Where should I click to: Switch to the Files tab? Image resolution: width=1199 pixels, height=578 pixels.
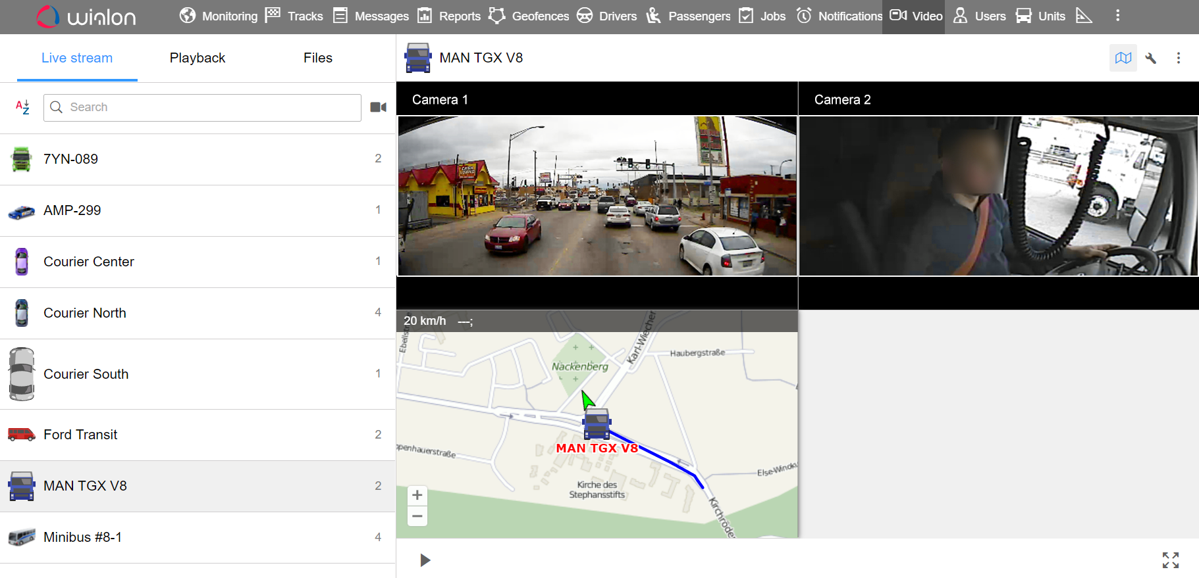pyautogui.click(x=318, y=58)
